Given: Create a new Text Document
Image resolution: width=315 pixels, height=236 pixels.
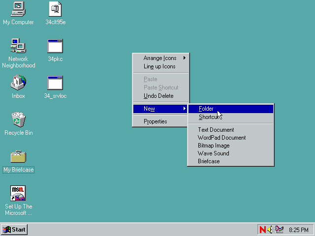Looking at the screenshot, I should click(x=231, y=130).
